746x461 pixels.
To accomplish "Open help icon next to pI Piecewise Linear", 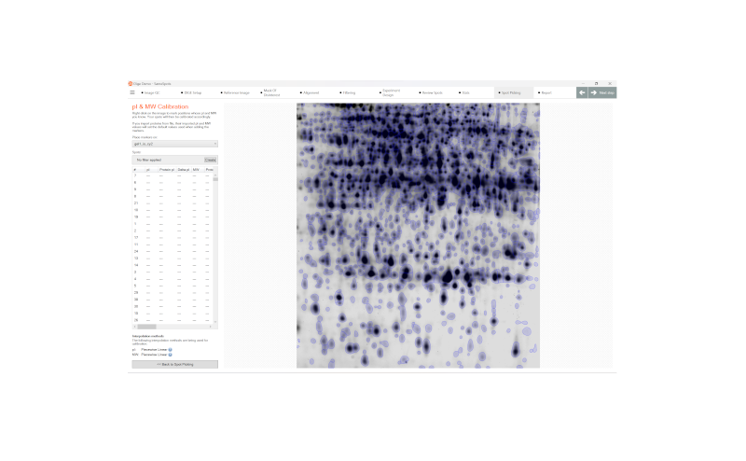I will [171, 350].
